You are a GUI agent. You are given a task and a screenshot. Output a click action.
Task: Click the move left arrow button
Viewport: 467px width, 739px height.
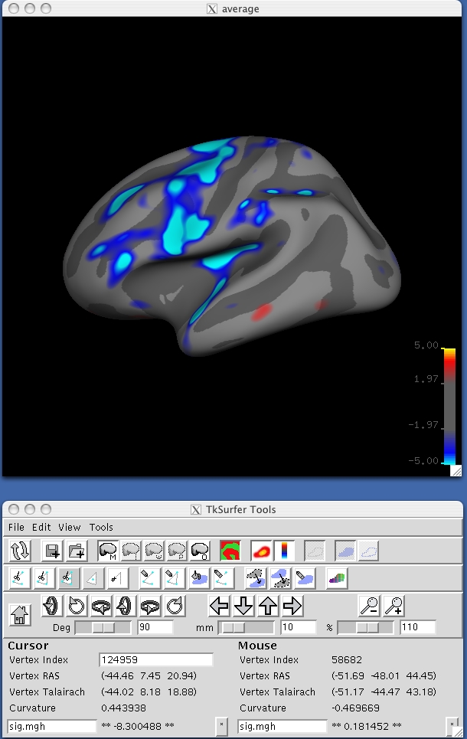(x=220, y=606)
